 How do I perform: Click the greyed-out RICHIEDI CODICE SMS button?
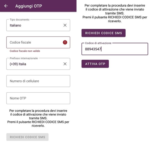coord(27,137)
